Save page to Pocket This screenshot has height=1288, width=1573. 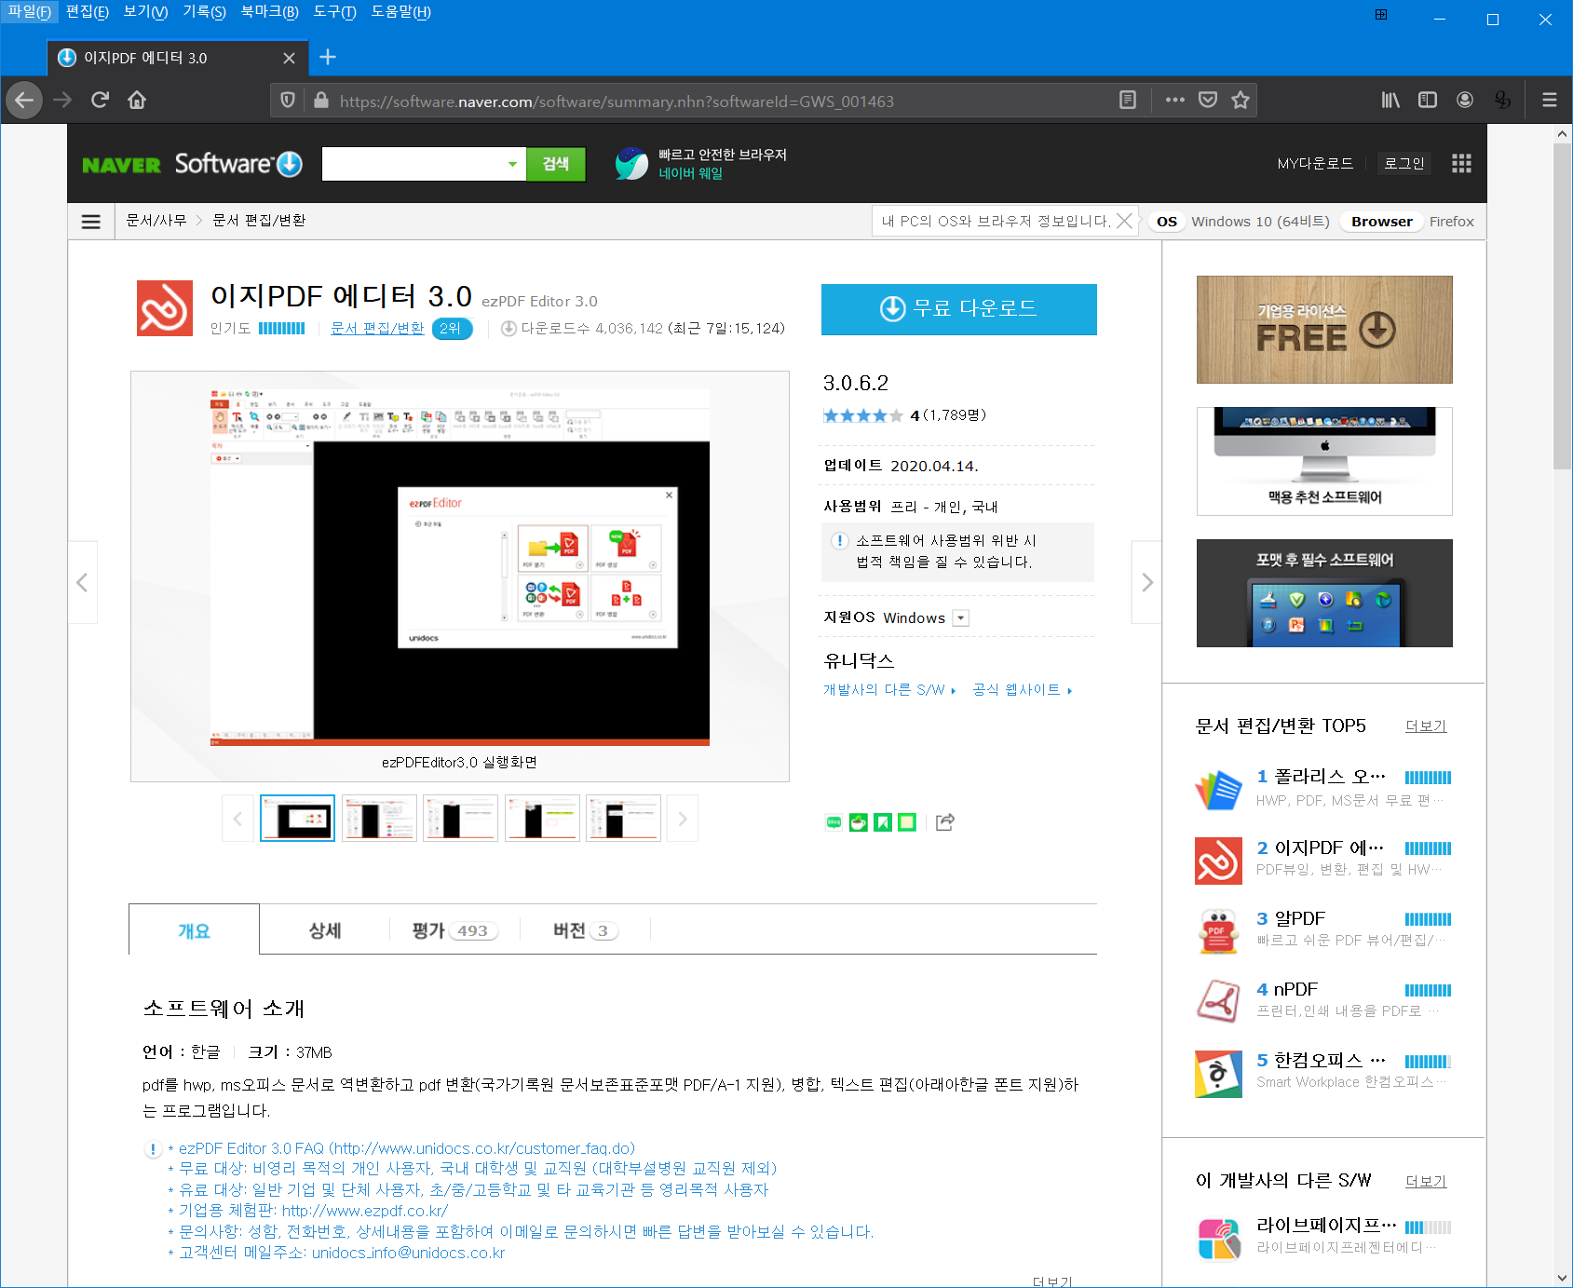[1208, 101]
